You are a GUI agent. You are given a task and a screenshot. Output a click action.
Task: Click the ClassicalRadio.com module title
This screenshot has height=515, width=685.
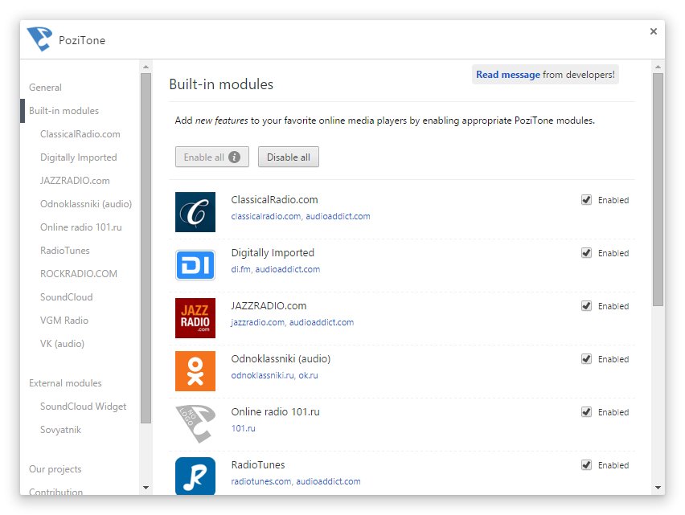[274, 200]
